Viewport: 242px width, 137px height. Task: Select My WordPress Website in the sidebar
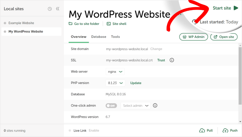tap(31, 31)
